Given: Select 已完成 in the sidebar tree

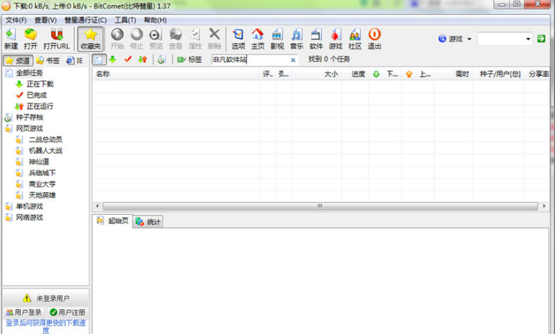Looking at the screenshot, I should (x=36, y=95).
